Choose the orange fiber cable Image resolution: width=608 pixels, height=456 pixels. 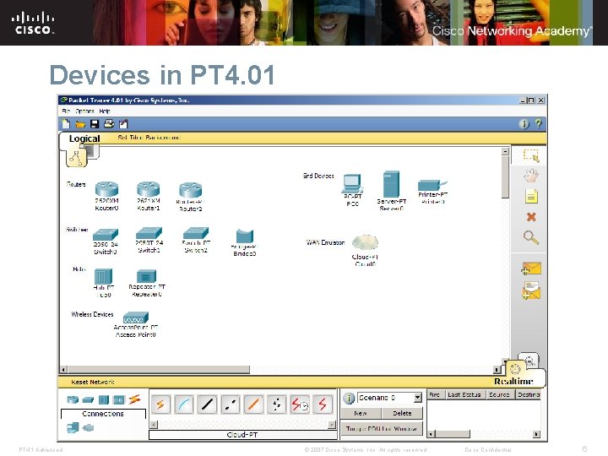tap(253, 404)
